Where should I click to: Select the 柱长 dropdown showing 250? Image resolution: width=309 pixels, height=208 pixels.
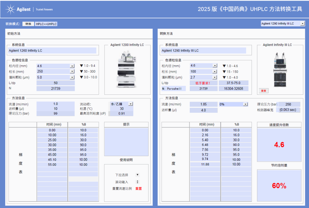click(56, 71)
